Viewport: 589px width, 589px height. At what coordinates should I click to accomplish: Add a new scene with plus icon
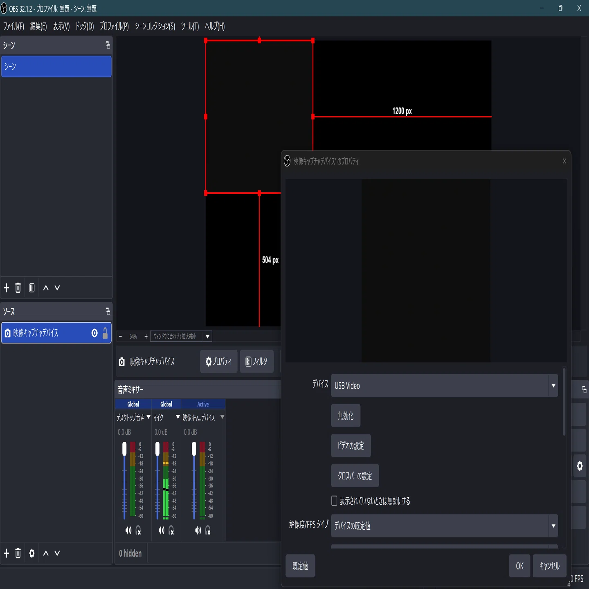(x=7, y=288)
